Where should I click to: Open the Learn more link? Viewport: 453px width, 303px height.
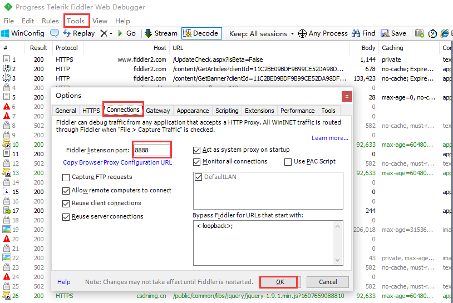pyautogui.click(x=330, y=138)
